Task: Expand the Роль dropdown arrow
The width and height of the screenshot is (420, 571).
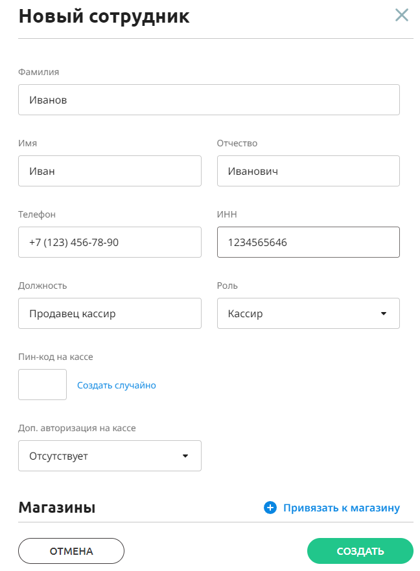Action: click(x=384, y=313)
